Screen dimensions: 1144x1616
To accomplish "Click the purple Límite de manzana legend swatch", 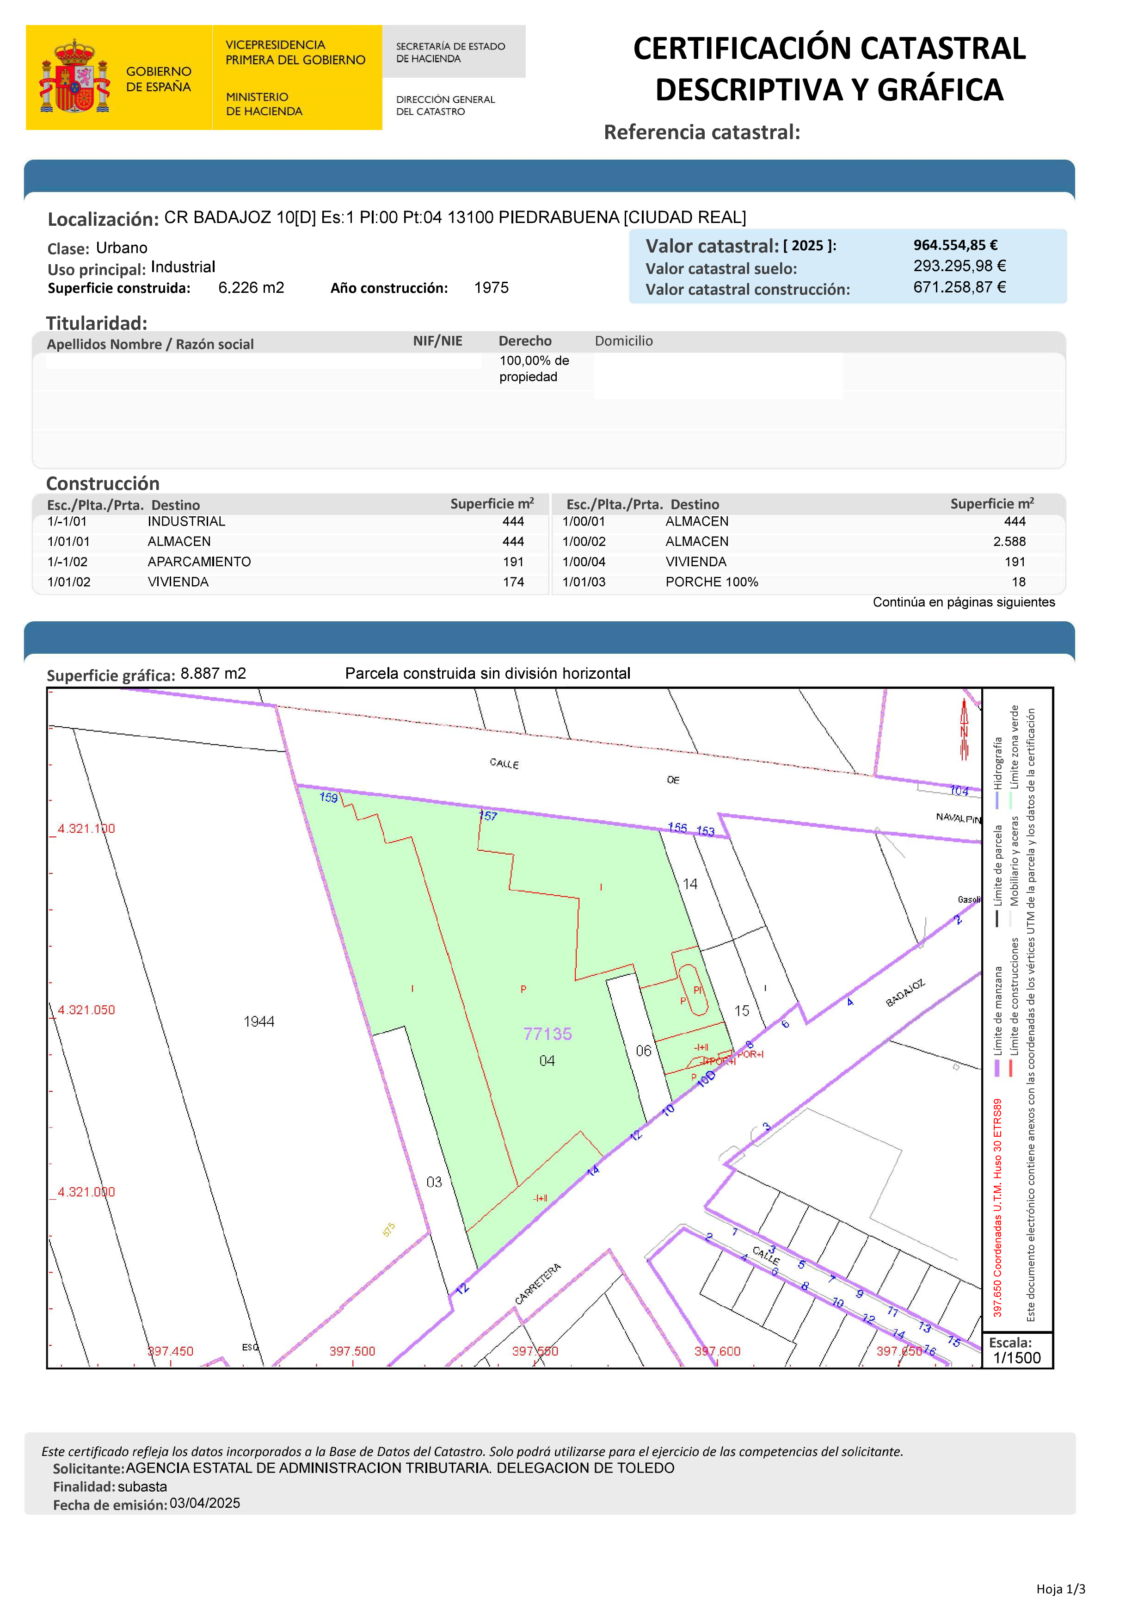I will pos(997,1068).
